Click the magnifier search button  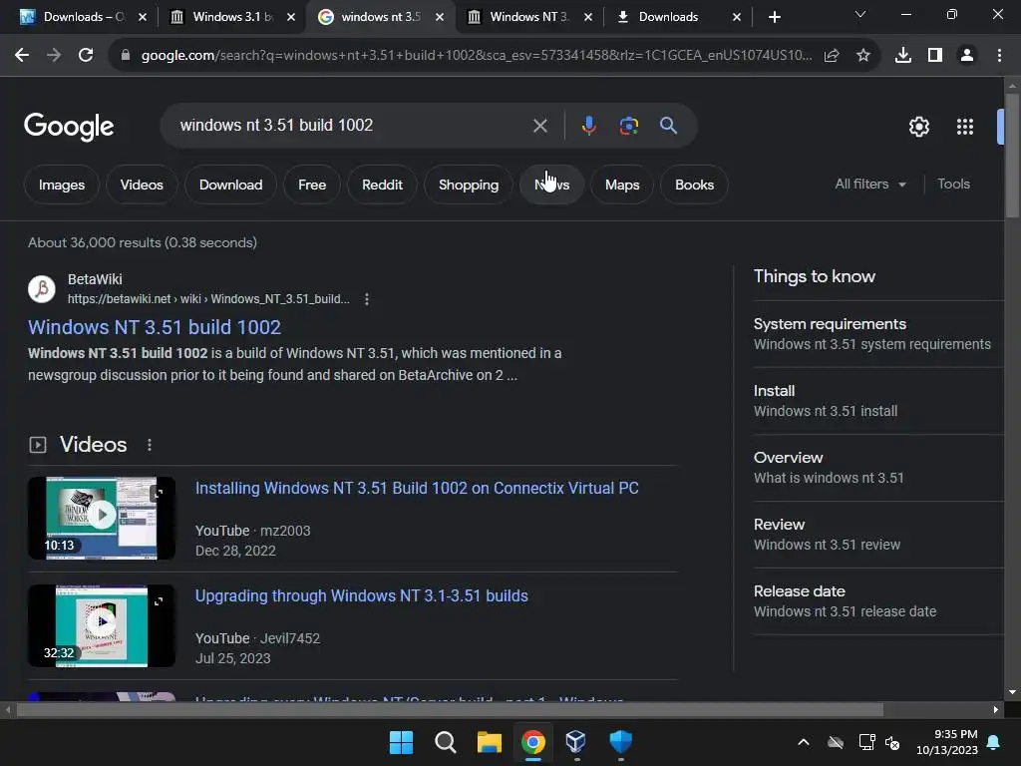[x=669, y=126]
